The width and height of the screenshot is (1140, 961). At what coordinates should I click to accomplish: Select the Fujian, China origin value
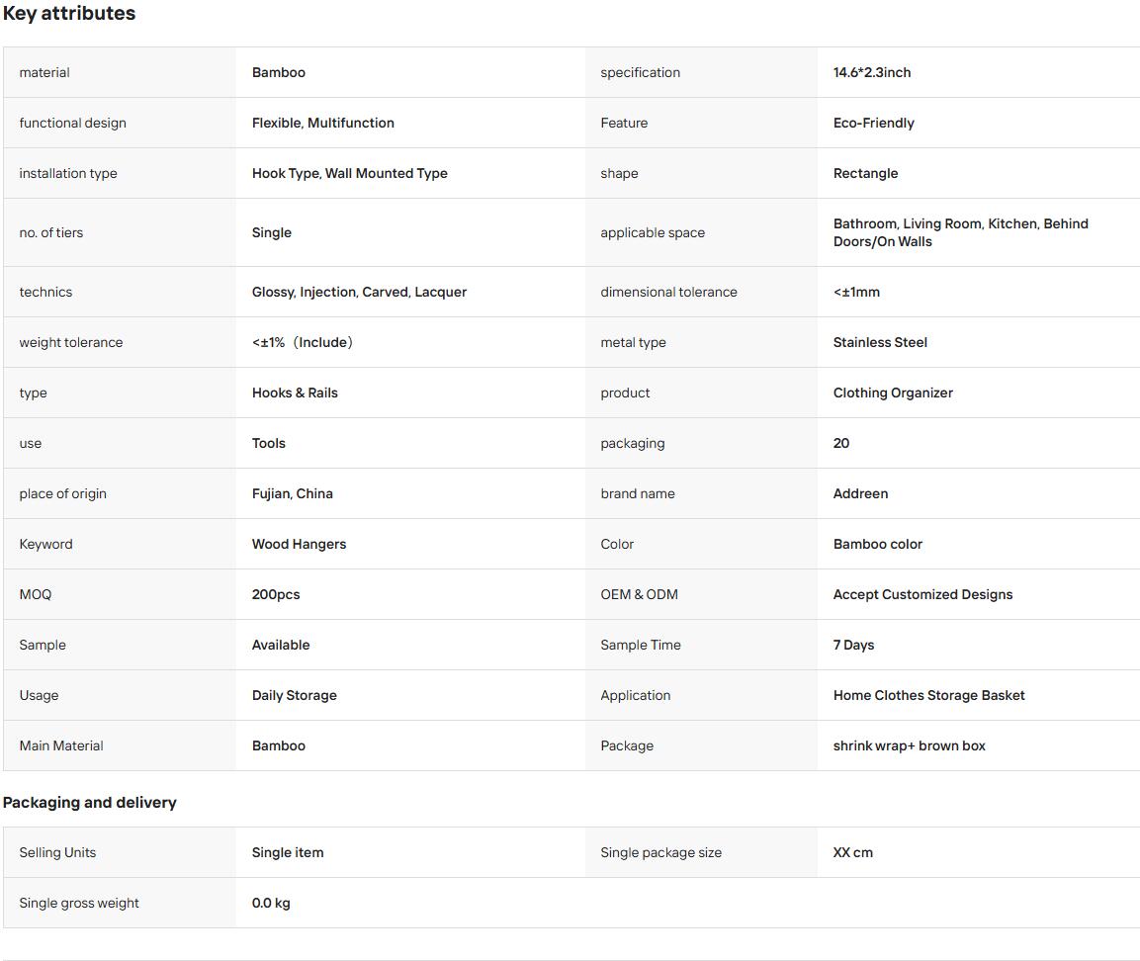click(x=293, y=493)
